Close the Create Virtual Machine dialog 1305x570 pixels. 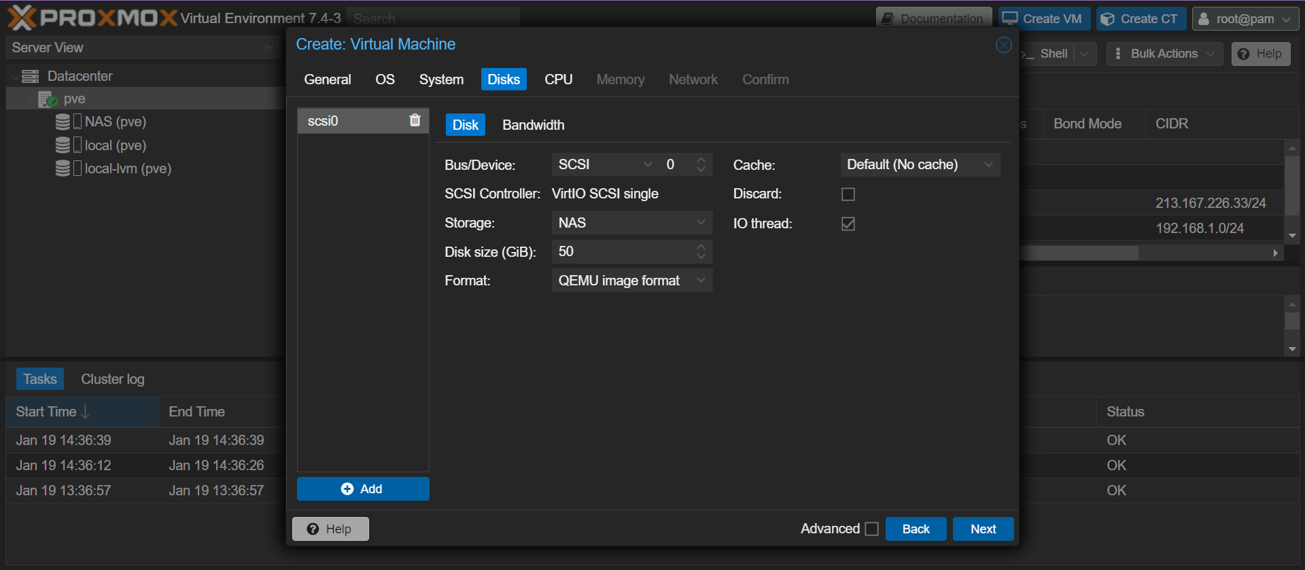[x=1003, y=45]
